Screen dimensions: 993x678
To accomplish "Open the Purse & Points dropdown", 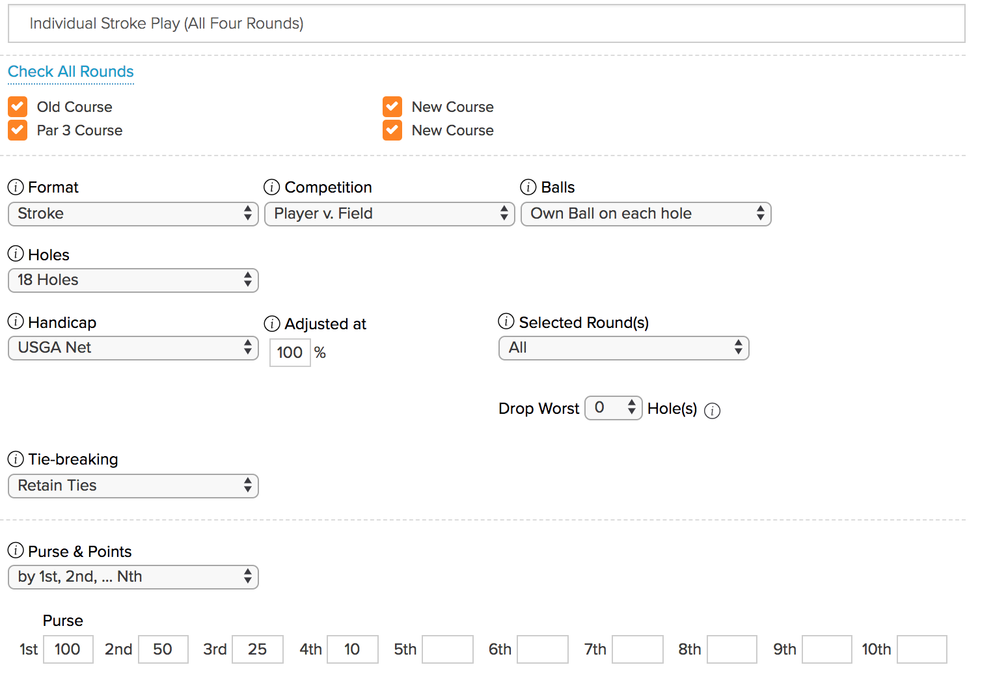I will coord(133,577).
